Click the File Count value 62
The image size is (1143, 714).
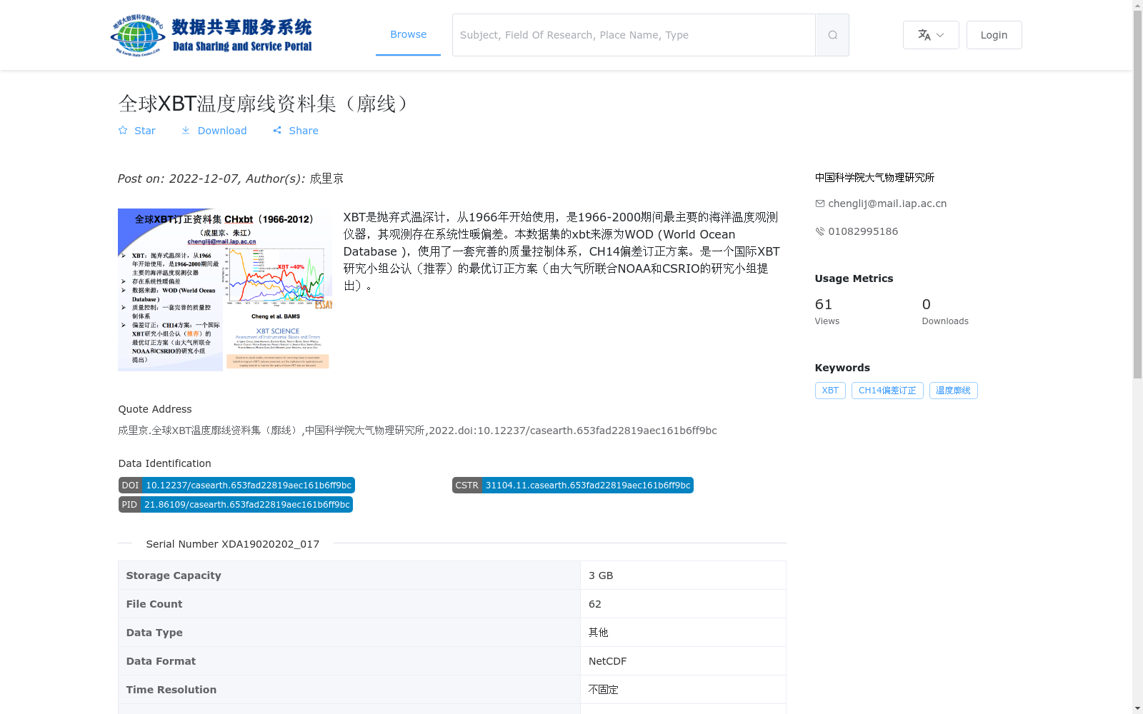[x=595, y=604]
